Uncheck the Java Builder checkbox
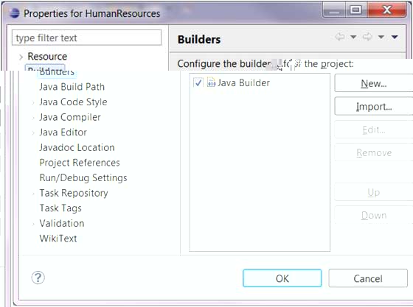413x307 pixels. (x=198, y=82)
